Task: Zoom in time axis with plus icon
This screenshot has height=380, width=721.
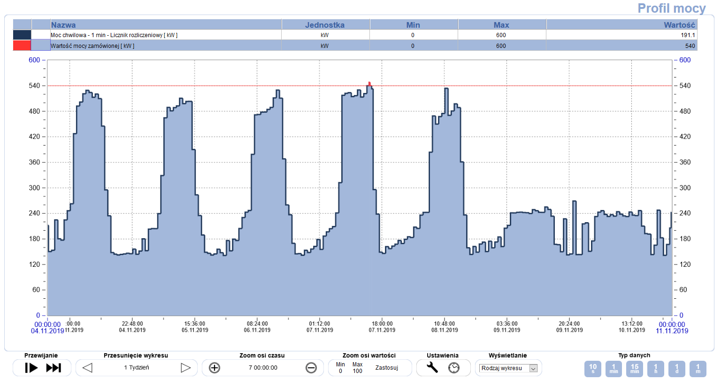Action: tap(215, 368)
